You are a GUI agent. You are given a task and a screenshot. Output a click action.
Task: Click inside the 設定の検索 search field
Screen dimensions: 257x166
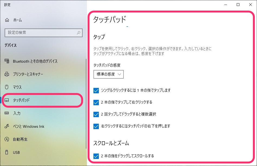tap(41, 33)
